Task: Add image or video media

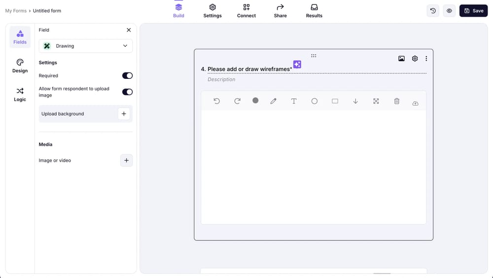Action: pos(126,160)
